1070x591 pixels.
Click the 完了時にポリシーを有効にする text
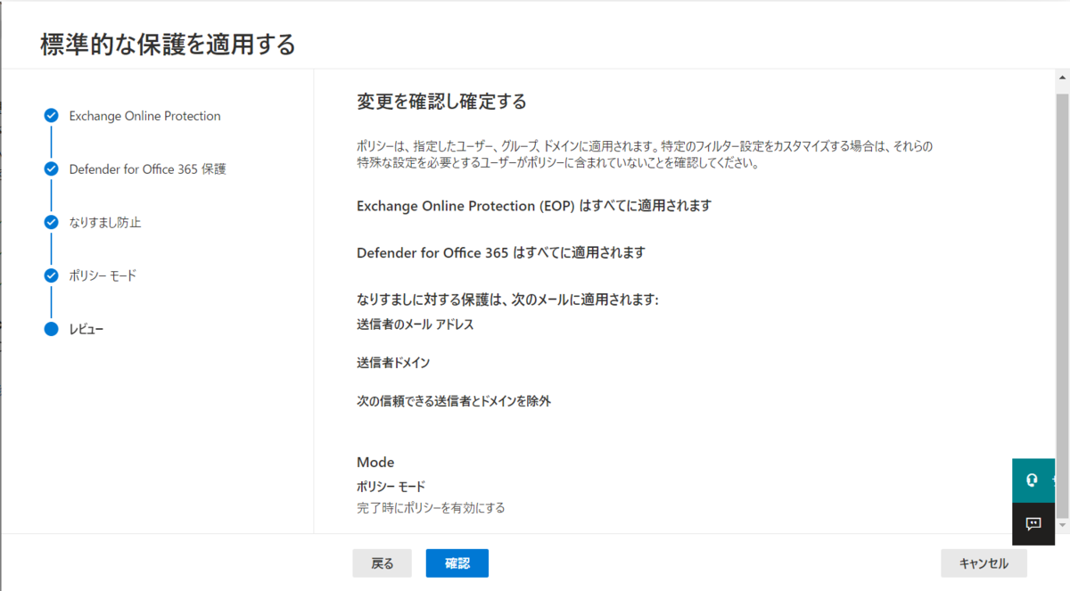[431, 508]
